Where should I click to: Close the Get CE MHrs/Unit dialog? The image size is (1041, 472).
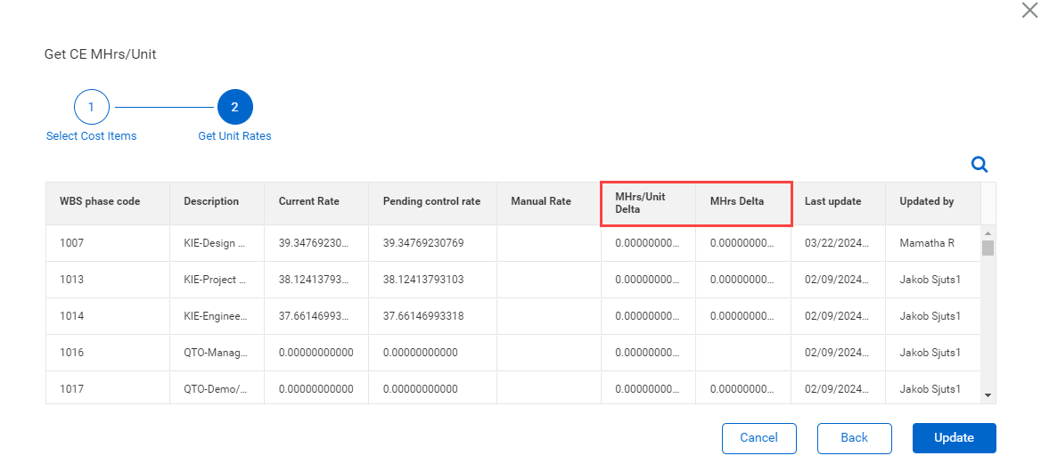pyautogui.click(x=1029, y=11)
